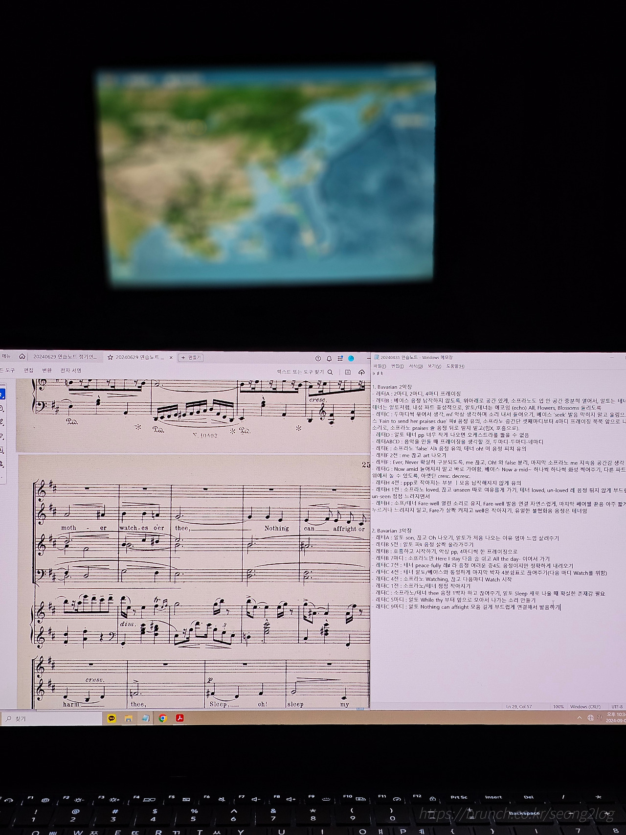Switch to the second 20240629 연습노트 tab
626x835 pixels.
point(140,358)
